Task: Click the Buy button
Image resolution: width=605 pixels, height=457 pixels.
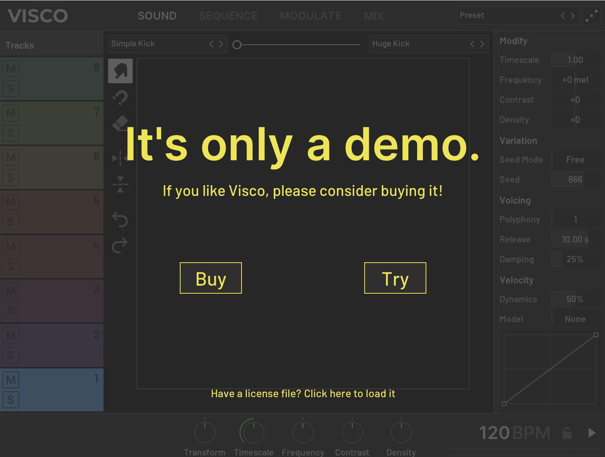Action: pyautogui.click(x=211, y=278)
